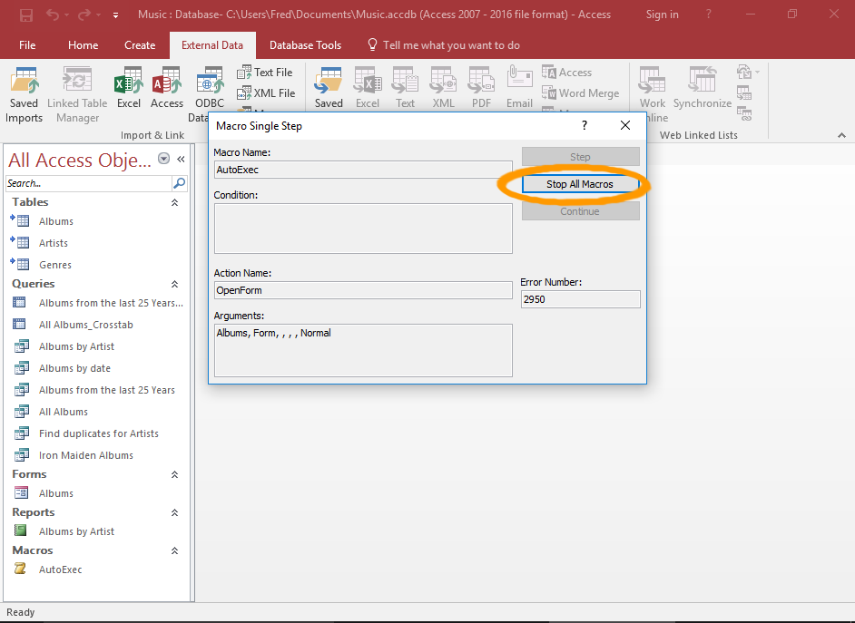Open Saved Imports
Viewport: 855px width, 623px height.
coord(24,86)
